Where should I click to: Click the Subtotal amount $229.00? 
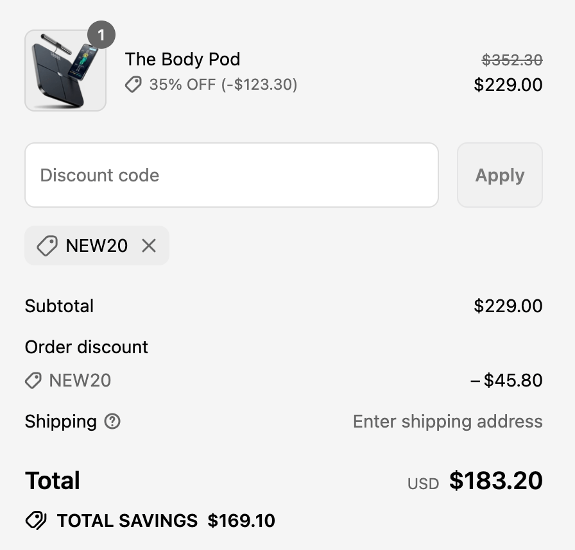click(509, 306)
